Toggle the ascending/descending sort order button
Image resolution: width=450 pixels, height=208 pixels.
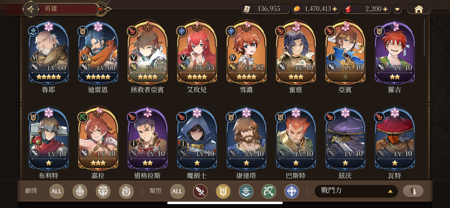tap(413, 191)
